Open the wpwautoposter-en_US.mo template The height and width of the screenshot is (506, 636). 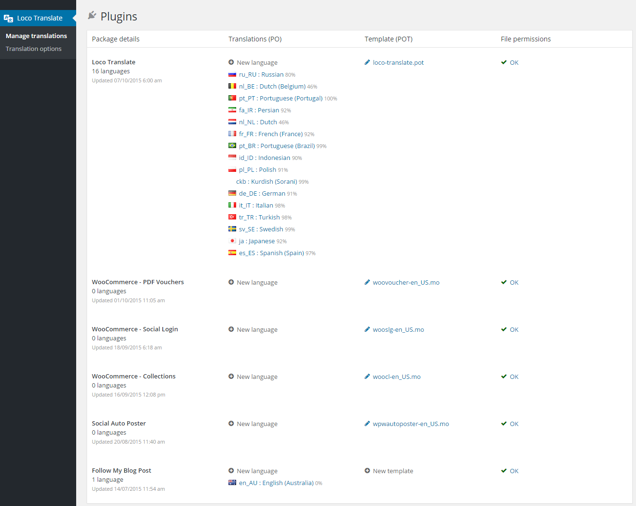410,424
